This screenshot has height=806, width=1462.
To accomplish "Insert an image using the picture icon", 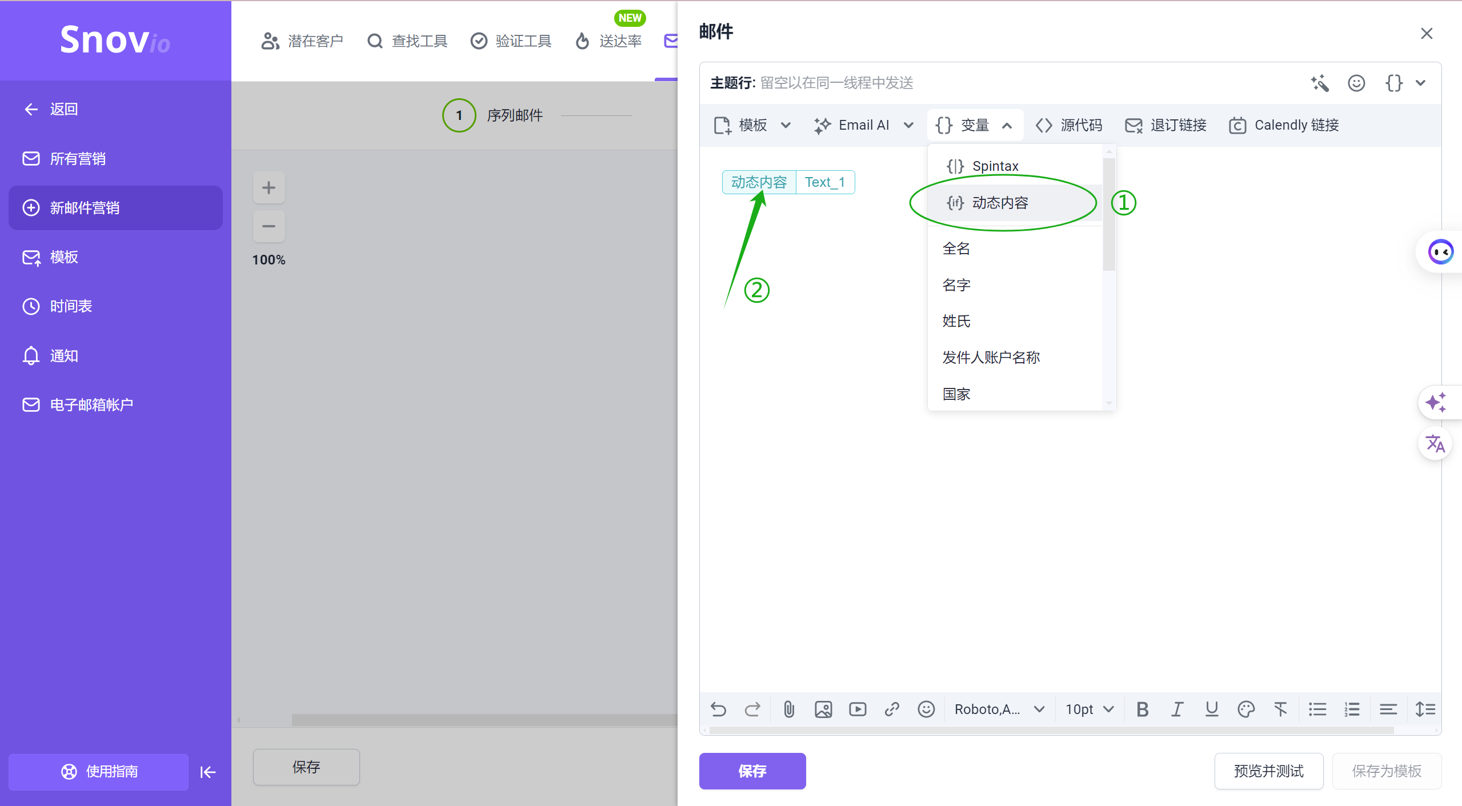I will coord(823,709).
